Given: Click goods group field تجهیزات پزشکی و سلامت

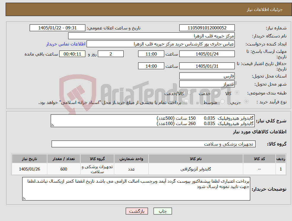Looking at the screenshot, I should (154, 144).
